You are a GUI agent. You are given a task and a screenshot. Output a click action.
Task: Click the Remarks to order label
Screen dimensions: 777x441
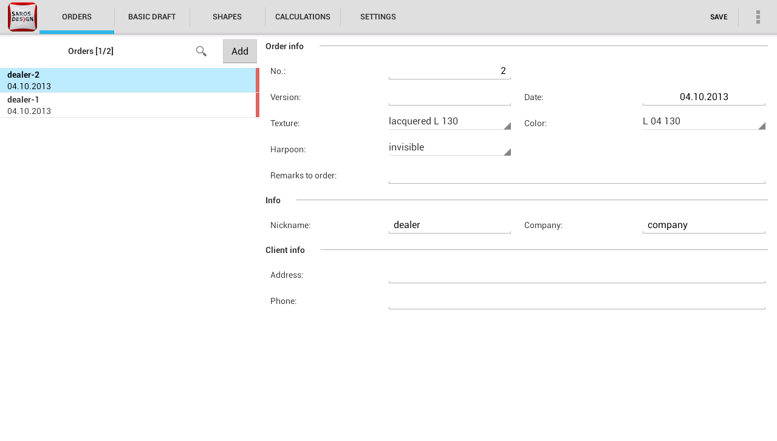point(303,175)
